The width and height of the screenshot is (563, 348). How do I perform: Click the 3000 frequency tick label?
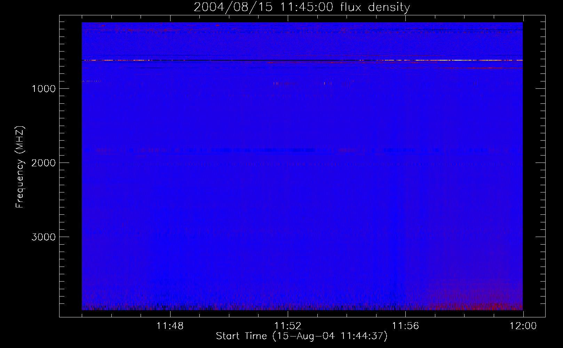point(43,237)
